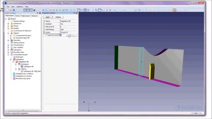Click the zoom magnifier toolbar icon
The height and width of the screenshot is (119, 212).
(96, 10)
